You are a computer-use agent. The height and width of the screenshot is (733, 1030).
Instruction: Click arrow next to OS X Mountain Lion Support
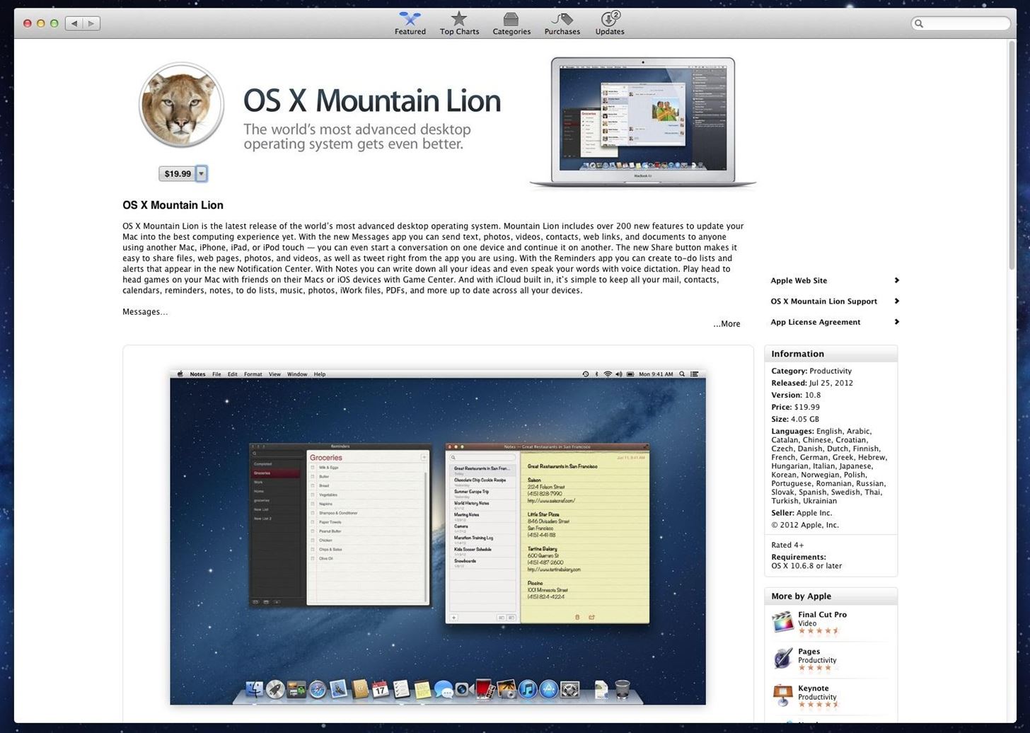click(896, 301)
